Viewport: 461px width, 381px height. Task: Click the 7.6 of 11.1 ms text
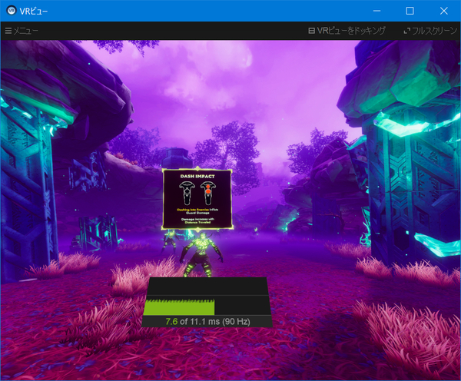[x=207, y=321]
